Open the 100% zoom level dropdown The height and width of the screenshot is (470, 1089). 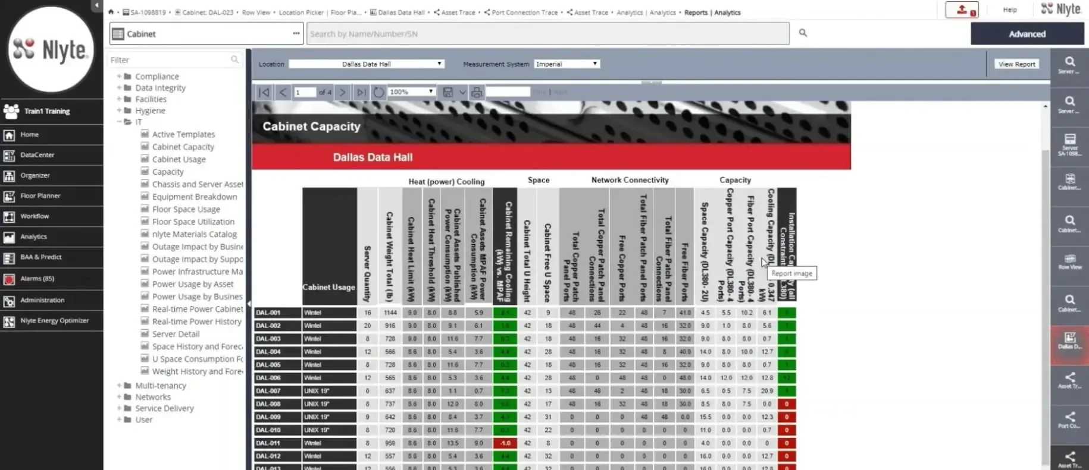click(x=411, y=92)
